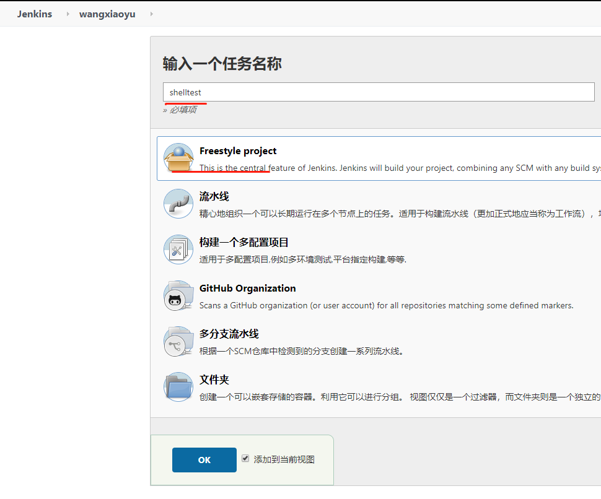Viewport: 601px width, 499px height.
Task: Expand the arrow after wangxiaoyu breadcrumb
Action: click(x=151, y=14)
